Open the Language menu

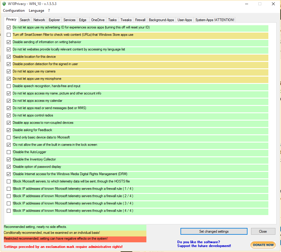[x=36, y=11]
